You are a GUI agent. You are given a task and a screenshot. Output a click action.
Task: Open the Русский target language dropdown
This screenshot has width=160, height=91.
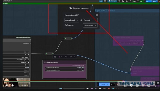click(x=90, y=20)
